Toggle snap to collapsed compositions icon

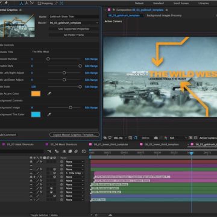[x=61, y=3]
